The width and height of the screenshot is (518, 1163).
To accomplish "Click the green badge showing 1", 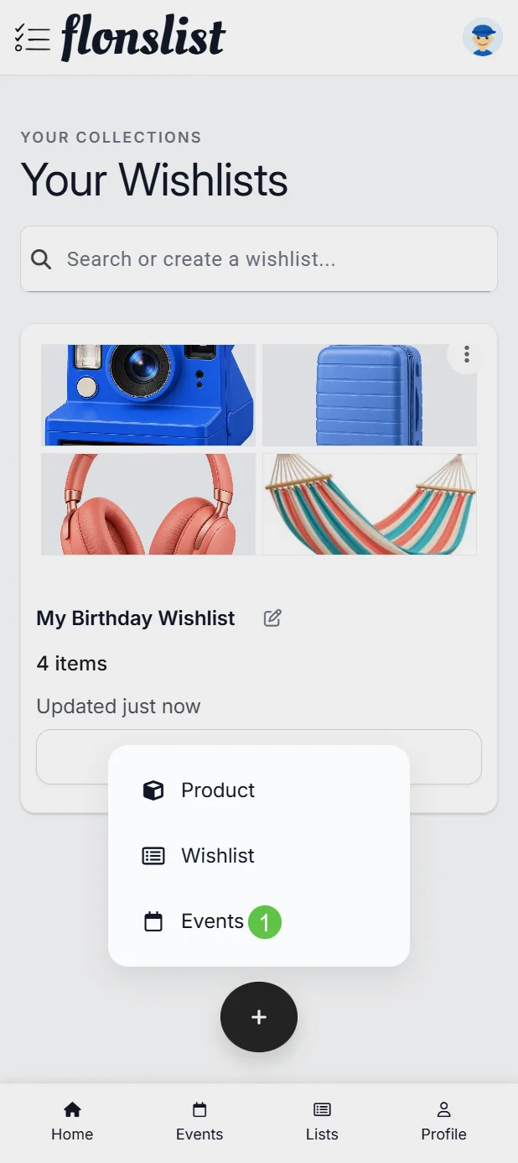I will pyautogui.click(x=265, y=922).
